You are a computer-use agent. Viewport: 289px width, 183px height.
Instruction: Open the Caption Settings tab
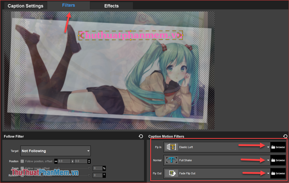click(x=26, y=6)
